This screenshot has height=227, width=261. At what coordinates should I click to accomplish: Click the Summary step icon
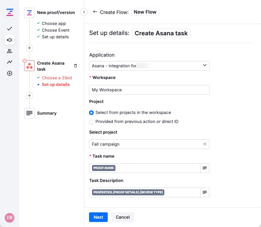pos(29,113)
